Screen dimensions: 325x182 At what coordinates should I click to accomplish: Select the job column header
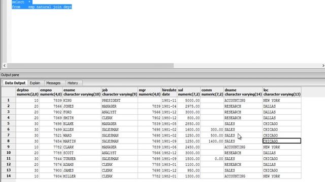[x=119, y=92]
